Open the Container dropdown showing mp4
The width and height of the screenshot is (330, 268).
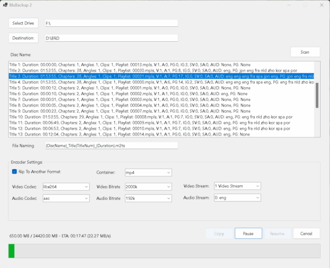coord(148,172)
